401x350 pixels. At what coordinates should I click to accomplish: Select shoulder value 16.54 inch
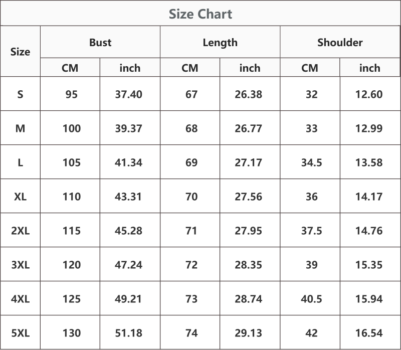[369, 333]
